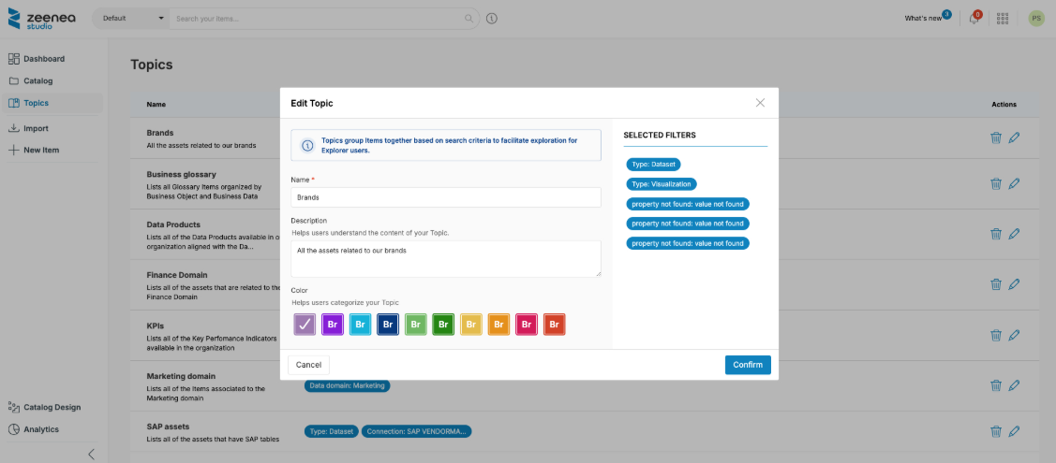Click the Name input field containing Brands
Viewport: 1056px width, 463px height.
(446, 197)
